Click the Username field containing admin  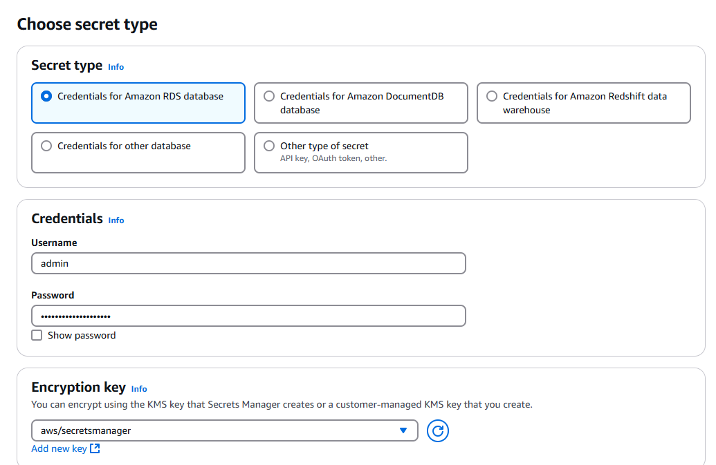(x=248, y=263)
